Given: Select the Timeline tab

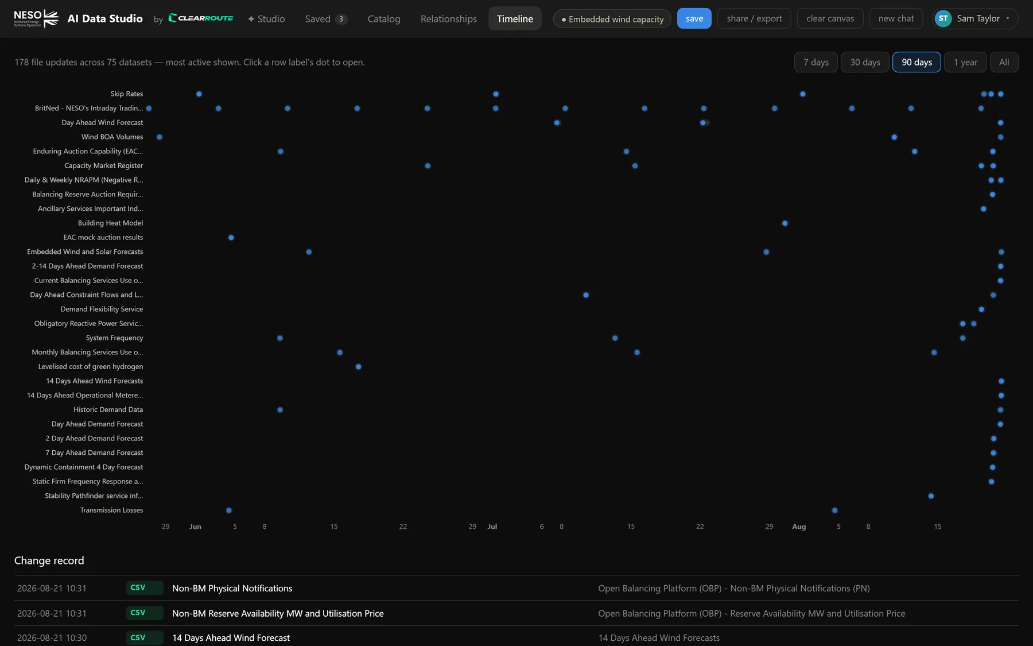Looking at the screenshot, I should point(515,19).
